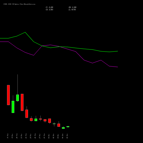Image resolution: width=143 pixels, height=143 pixels.
Task: Select the red candle above 24 Nov
Action: click(27, 114)
